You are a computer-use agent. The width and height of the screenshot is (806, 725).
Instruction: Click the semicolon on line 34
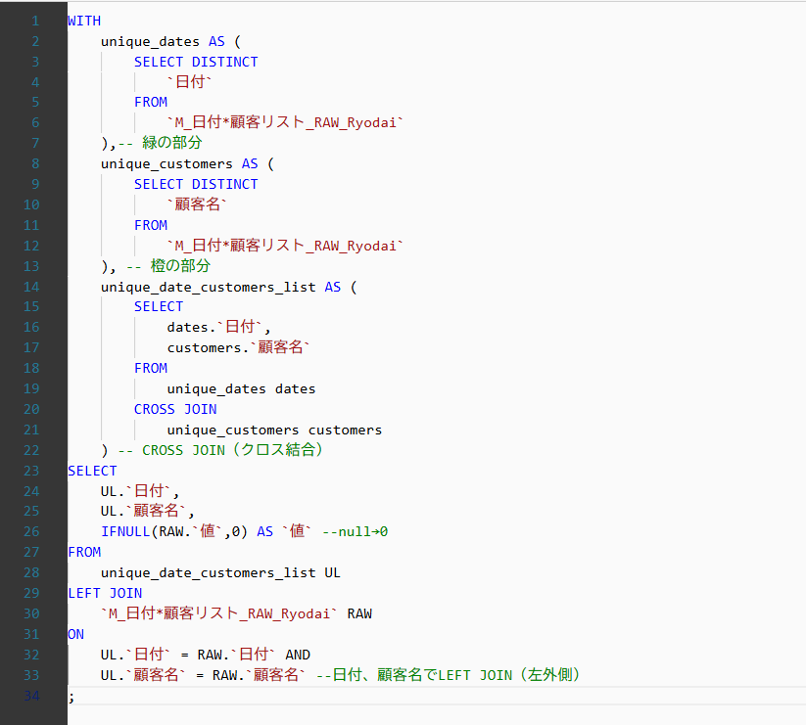coord(71,697)
